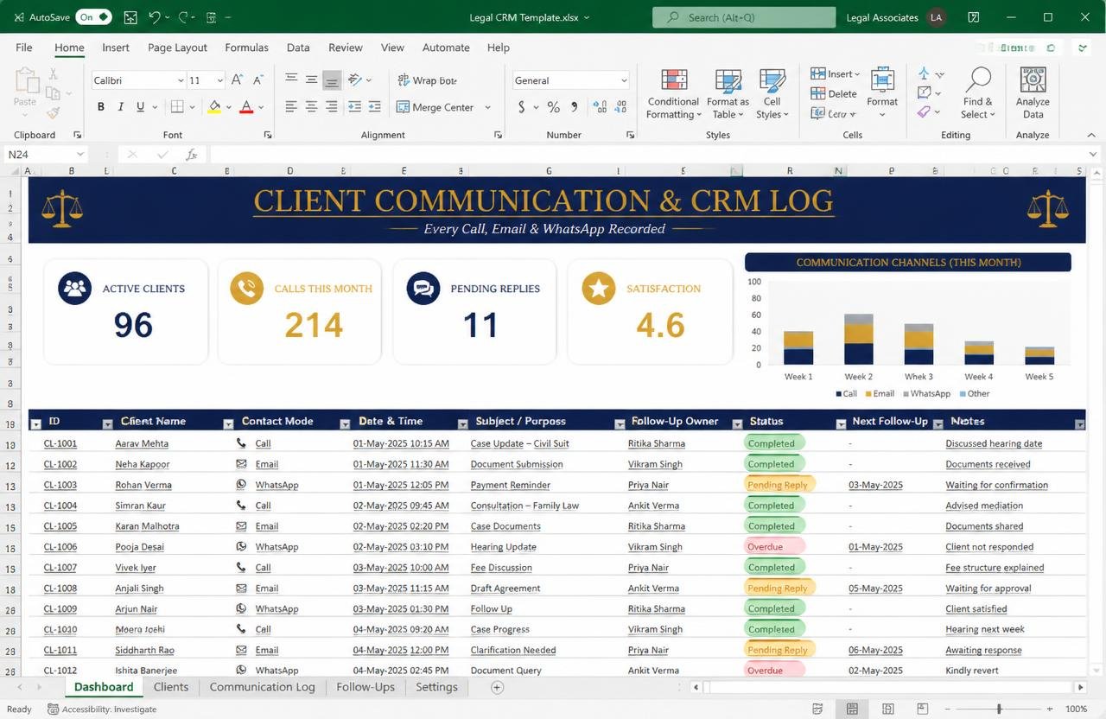
Task: Click the Insert Function fx icon
Action: coord(192,155)
